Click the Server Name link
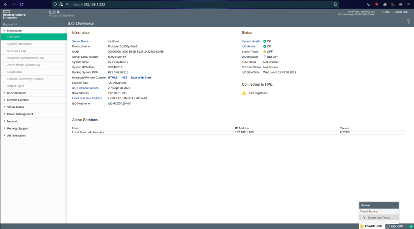The image size is (414, 229). click(x=80, y=42)
